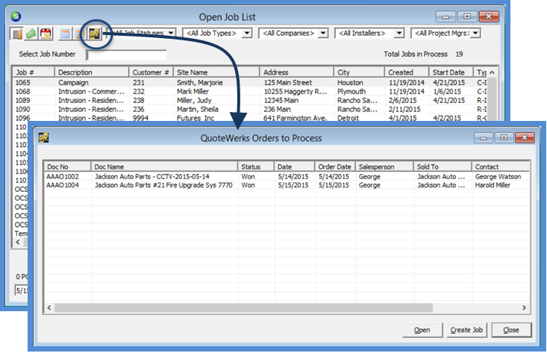Viewport: 547px width, 353px height.
Task: Click the green money icon
Action: (31, 34)
